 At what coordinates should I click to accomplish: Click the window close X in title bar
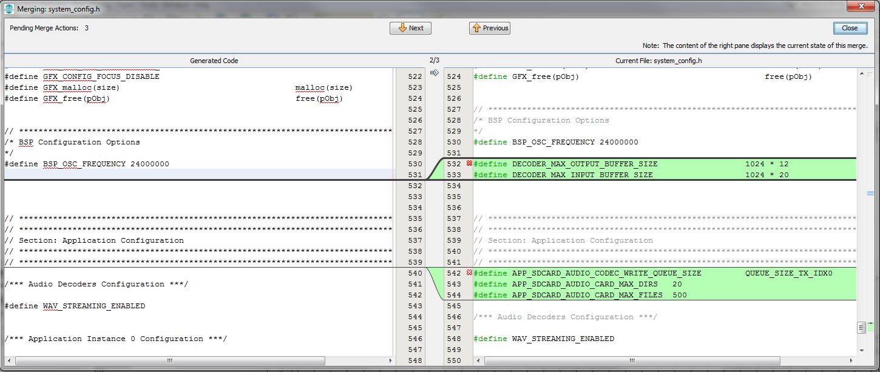tap(862, 6)
